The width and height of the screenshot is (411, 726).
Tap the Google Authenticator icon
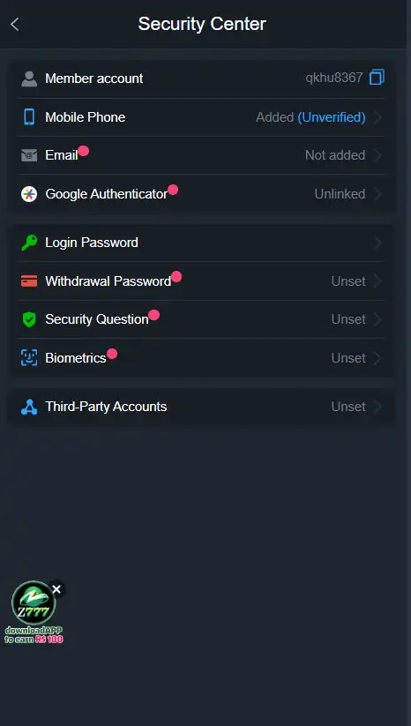tap(29, 194)
